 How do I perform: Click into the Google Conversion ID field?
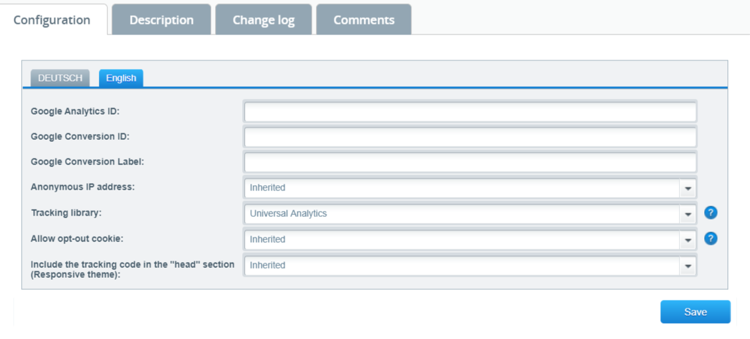pyautogui.click(x=470, y=137)
